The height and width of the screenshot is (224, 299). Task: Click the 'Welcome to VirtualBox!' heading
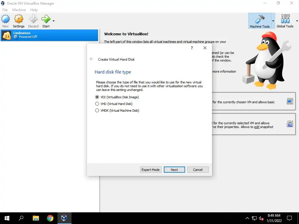pos(126,34)
